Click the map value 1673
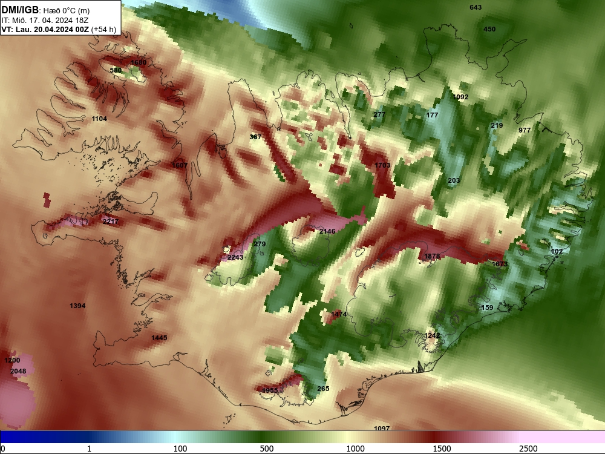The width and height of the screenshot is (605, 454). pyautogui.click(x=500, y=264)
